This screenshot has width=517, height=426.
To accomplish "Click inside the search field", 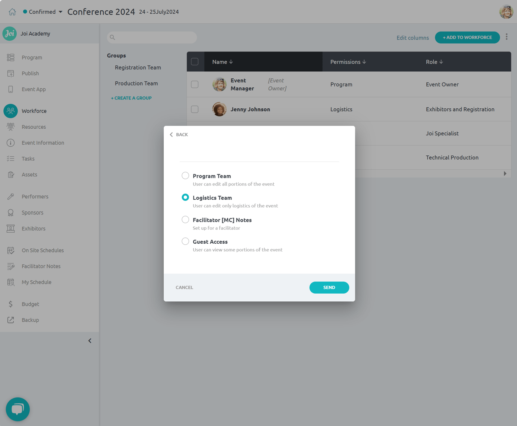I will click(152, 37).
